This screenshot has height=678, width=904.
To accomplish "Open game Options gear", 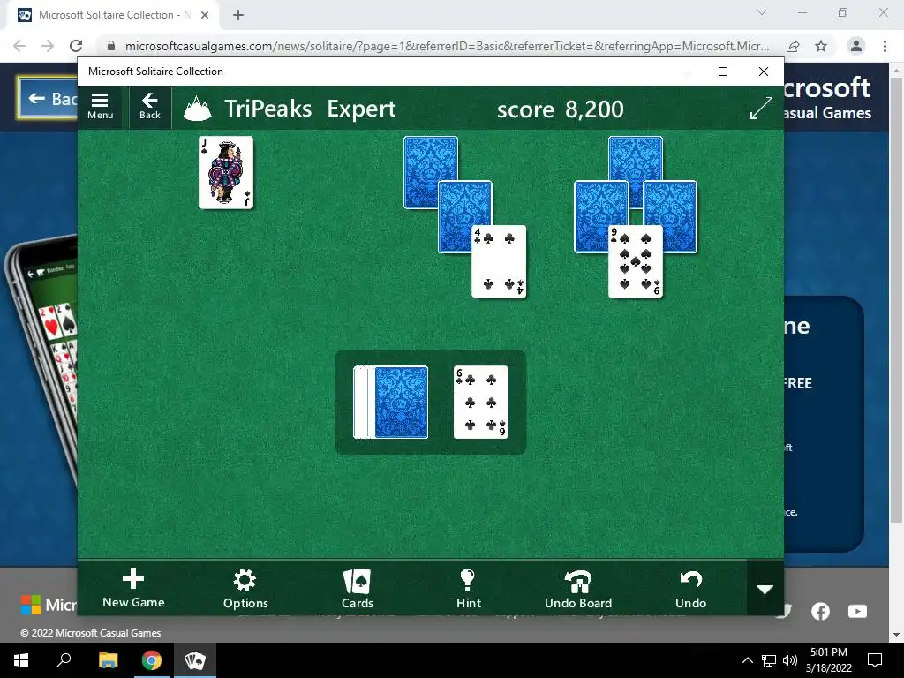I will pyautogui.click(x=245, y=588).
